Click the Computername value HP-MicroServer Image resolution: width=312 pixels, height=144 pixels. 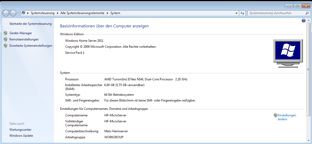tap(115, 115)
